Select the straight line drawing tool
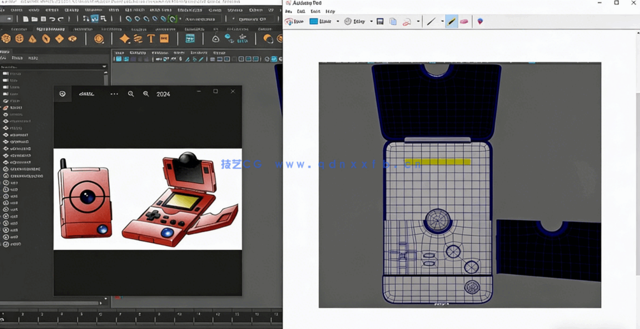640x329 pixels. coord(431,22)
